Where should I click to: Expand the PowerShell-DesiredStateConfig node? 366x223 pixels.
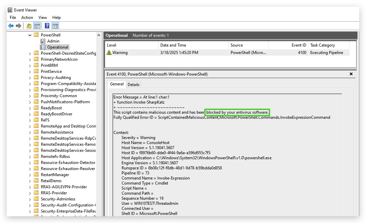click(30, 53)
